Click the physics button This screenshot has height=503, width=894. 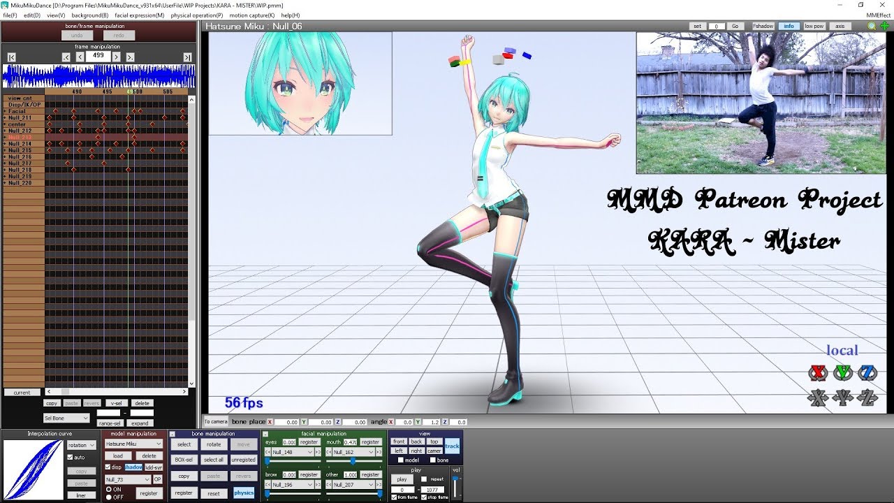[244, 493]
